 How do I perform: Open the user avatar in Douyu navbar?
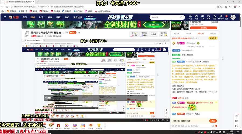(233, 17)
